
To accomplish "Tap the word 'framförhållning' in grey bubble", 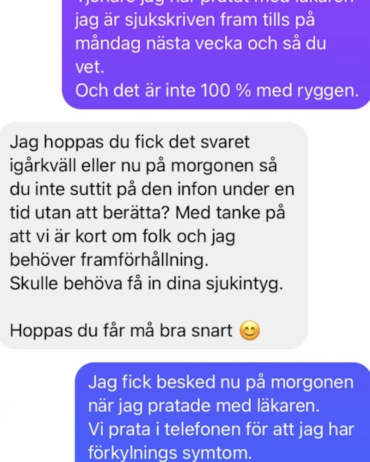I will [x=142, y=261].
